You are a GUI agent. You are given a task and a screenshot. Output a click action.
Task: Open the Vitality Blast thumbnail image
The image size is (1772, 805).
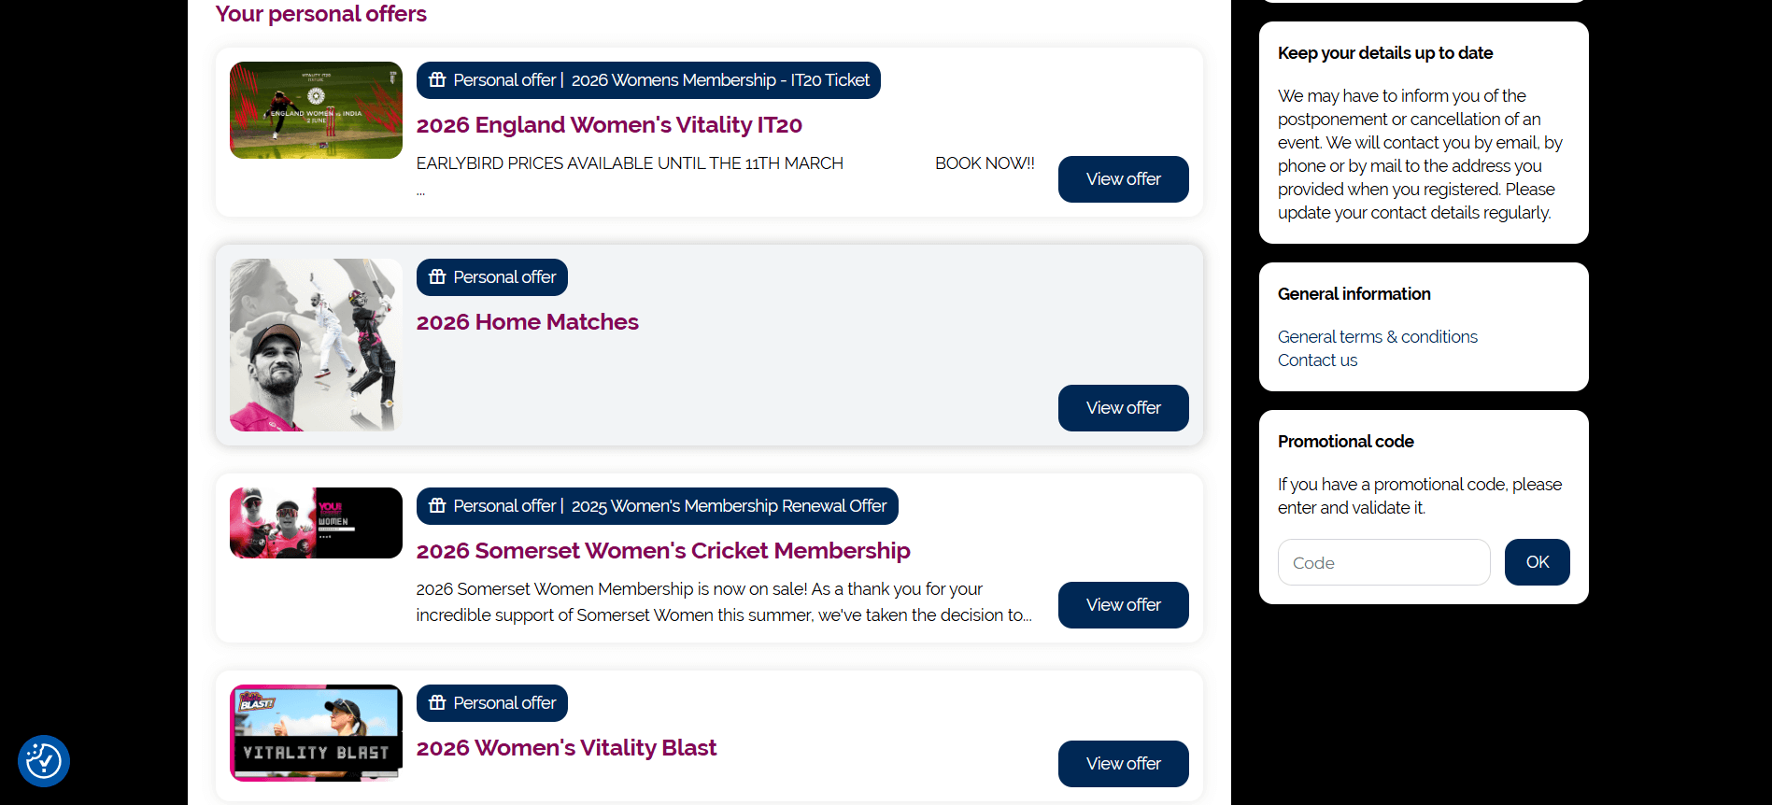316,733
